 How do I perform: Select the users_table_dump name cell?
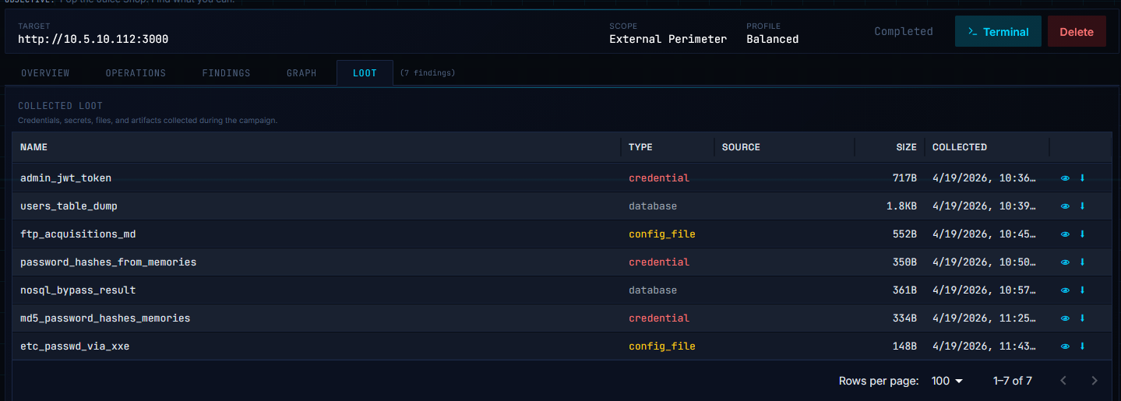[69, 206]
